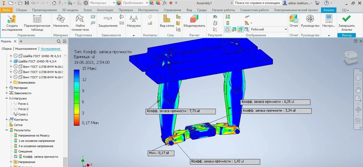Open the Open file folder icon
363x167 pixels.
point(20,3)
